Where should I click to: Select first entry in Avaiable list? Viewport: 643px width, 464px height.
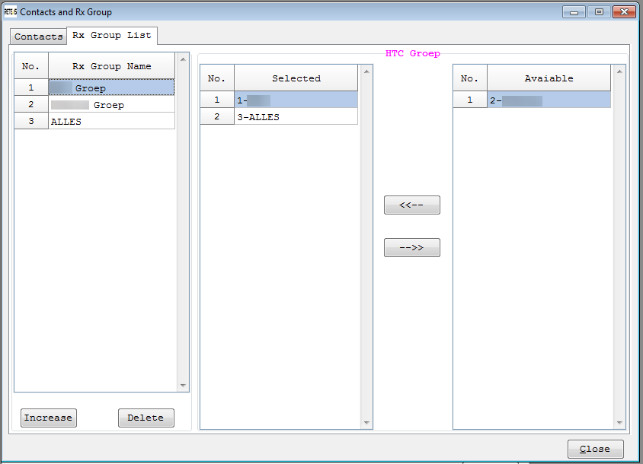[549, 100]
